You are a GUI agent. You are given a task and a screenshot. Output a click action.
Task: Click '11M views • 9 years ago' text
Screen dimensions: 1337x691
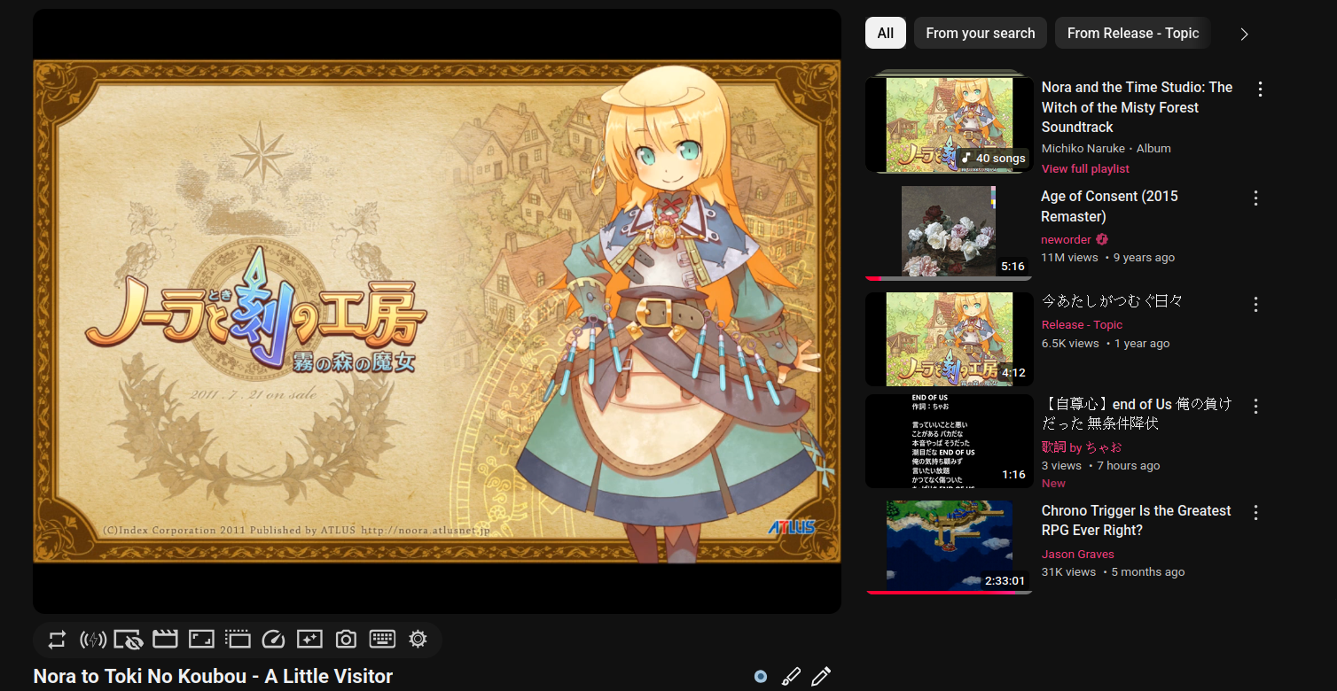click(1107, 258)
